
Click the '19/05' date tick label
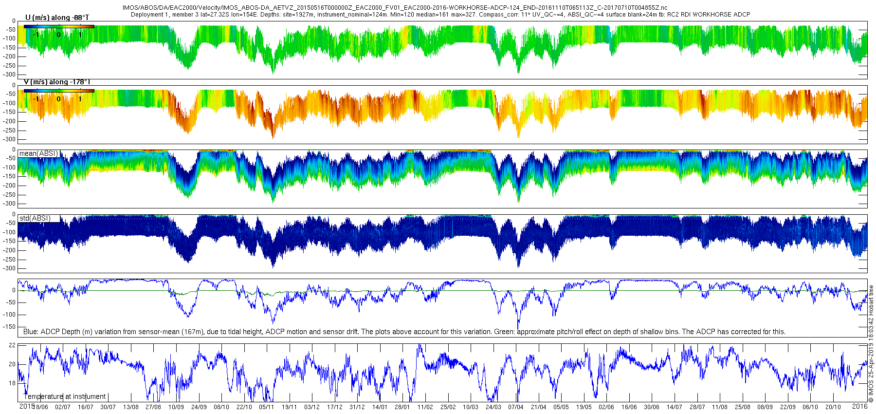pos(584,407)
